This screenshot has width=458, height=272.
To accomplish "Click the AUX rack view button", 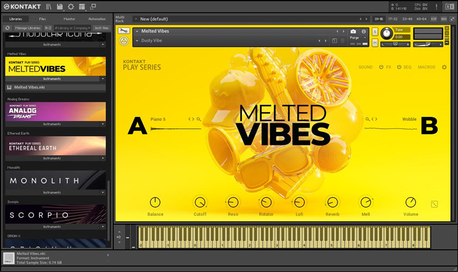I will (444, 19).
